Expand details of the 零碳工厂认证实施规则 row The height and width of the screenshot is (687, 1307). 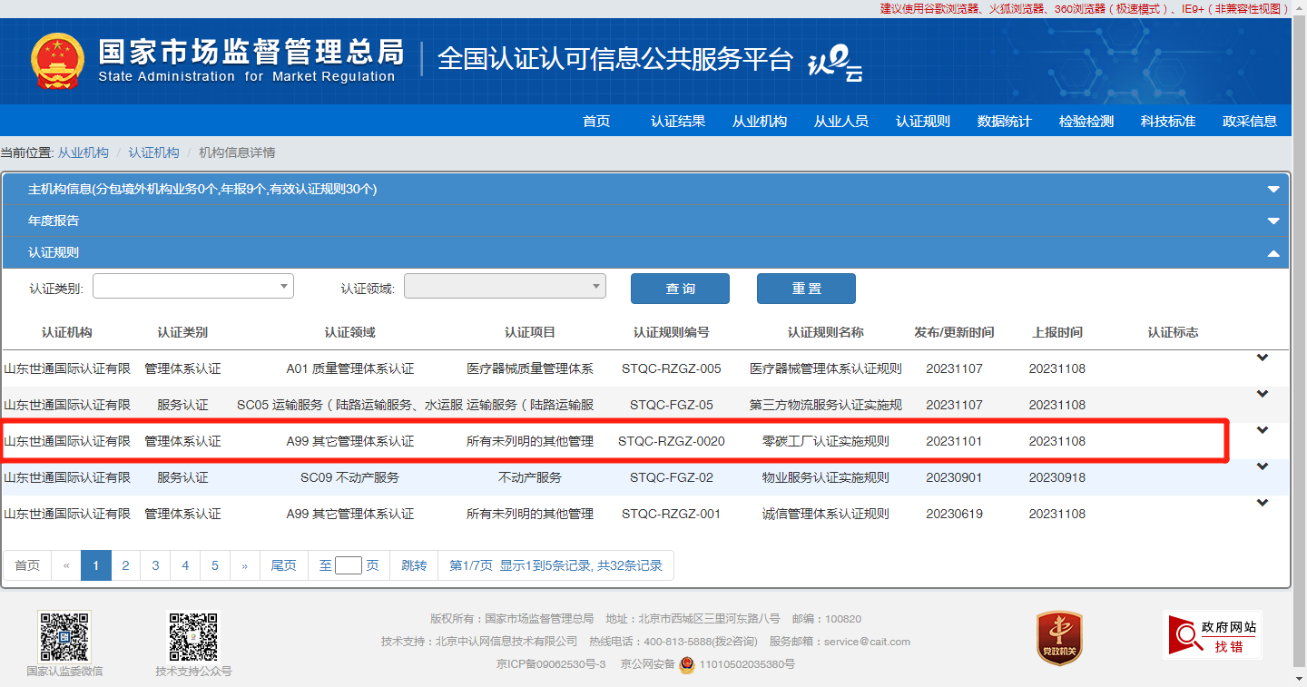[1262, 429]
